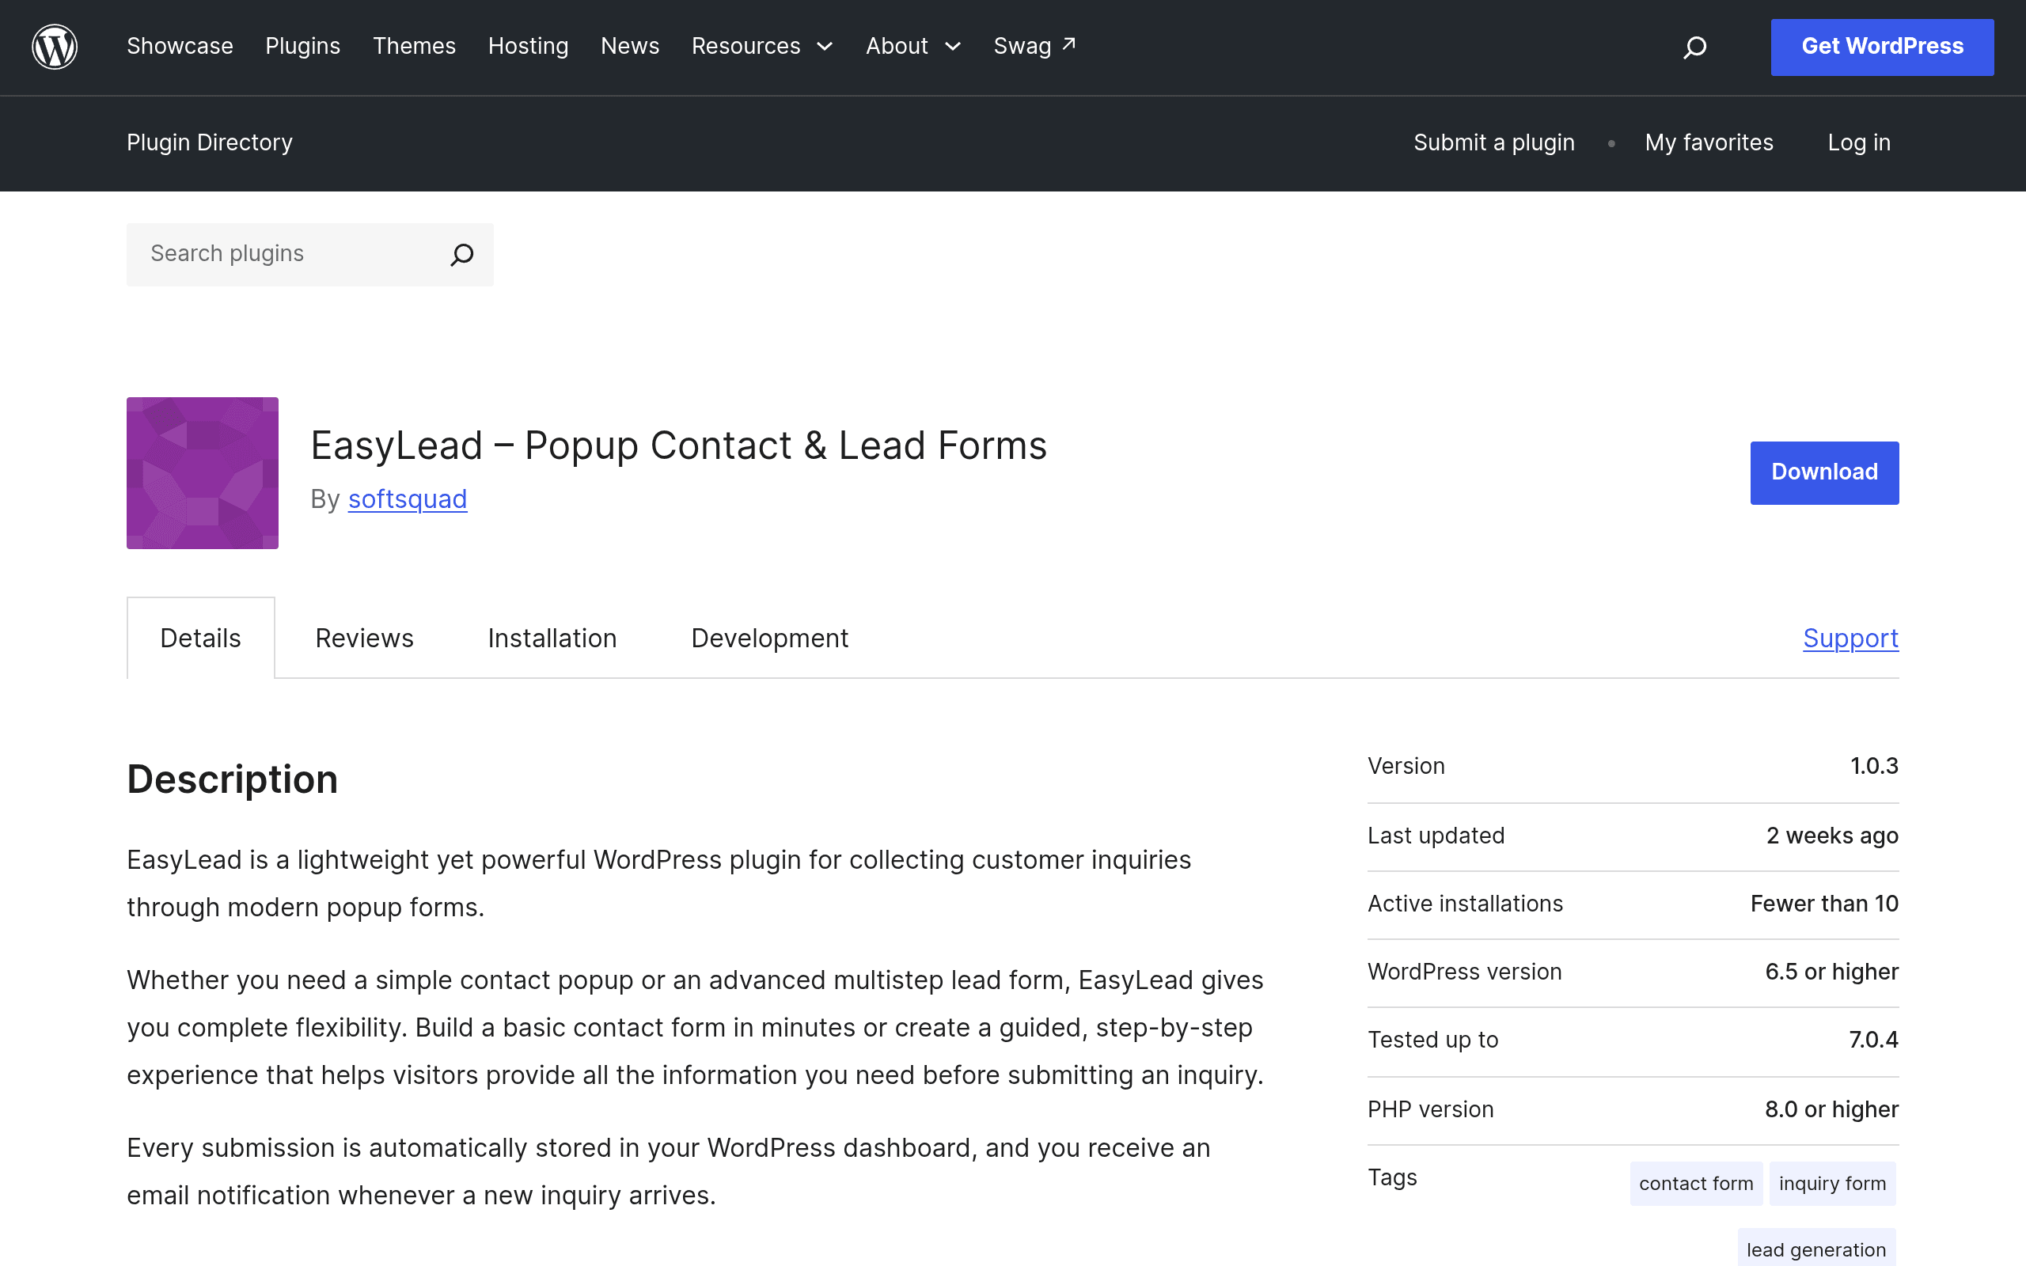Image resolution: width=2026 pixels, height=1266 pixels.
Task: Click the tested up to value 7.0.4
Action: [x=1873, y=1040]
